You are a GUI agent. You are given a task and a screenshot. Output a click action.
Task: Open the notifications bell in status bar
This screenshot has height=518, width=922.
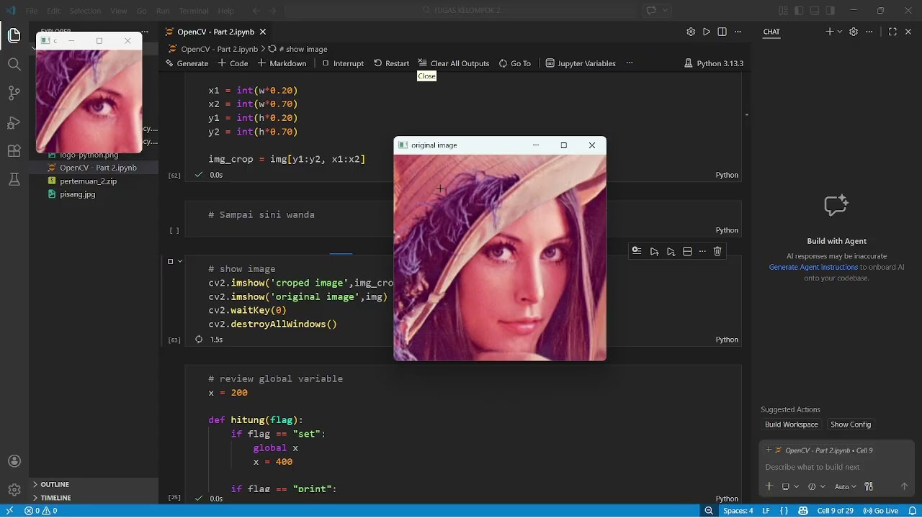[911, 511]
